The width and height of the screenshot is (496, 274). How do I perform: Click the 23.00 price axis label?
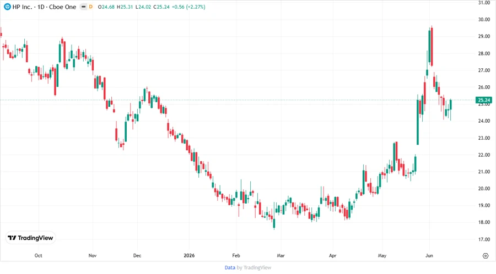pyautogui.click(x=484, y=138)
